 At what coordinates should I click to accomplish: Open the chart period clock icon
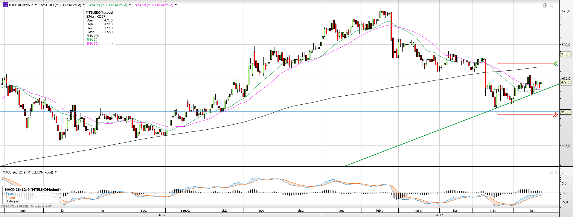pyautogui.click(x=545, y=5)
